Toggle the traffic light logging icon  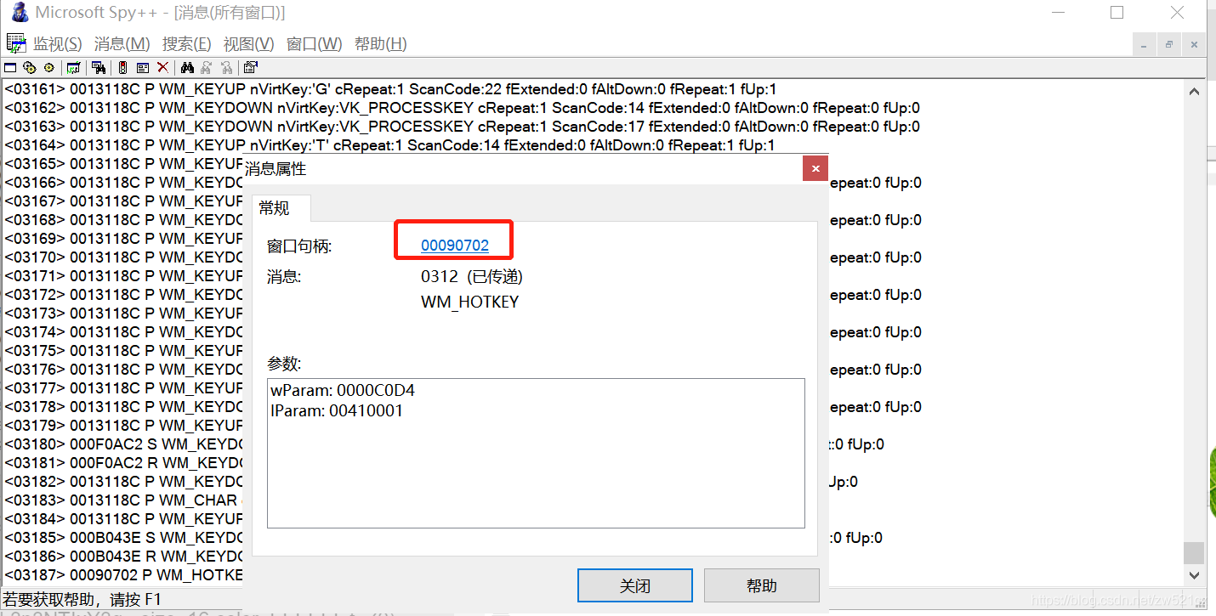[x=122, y=67]
